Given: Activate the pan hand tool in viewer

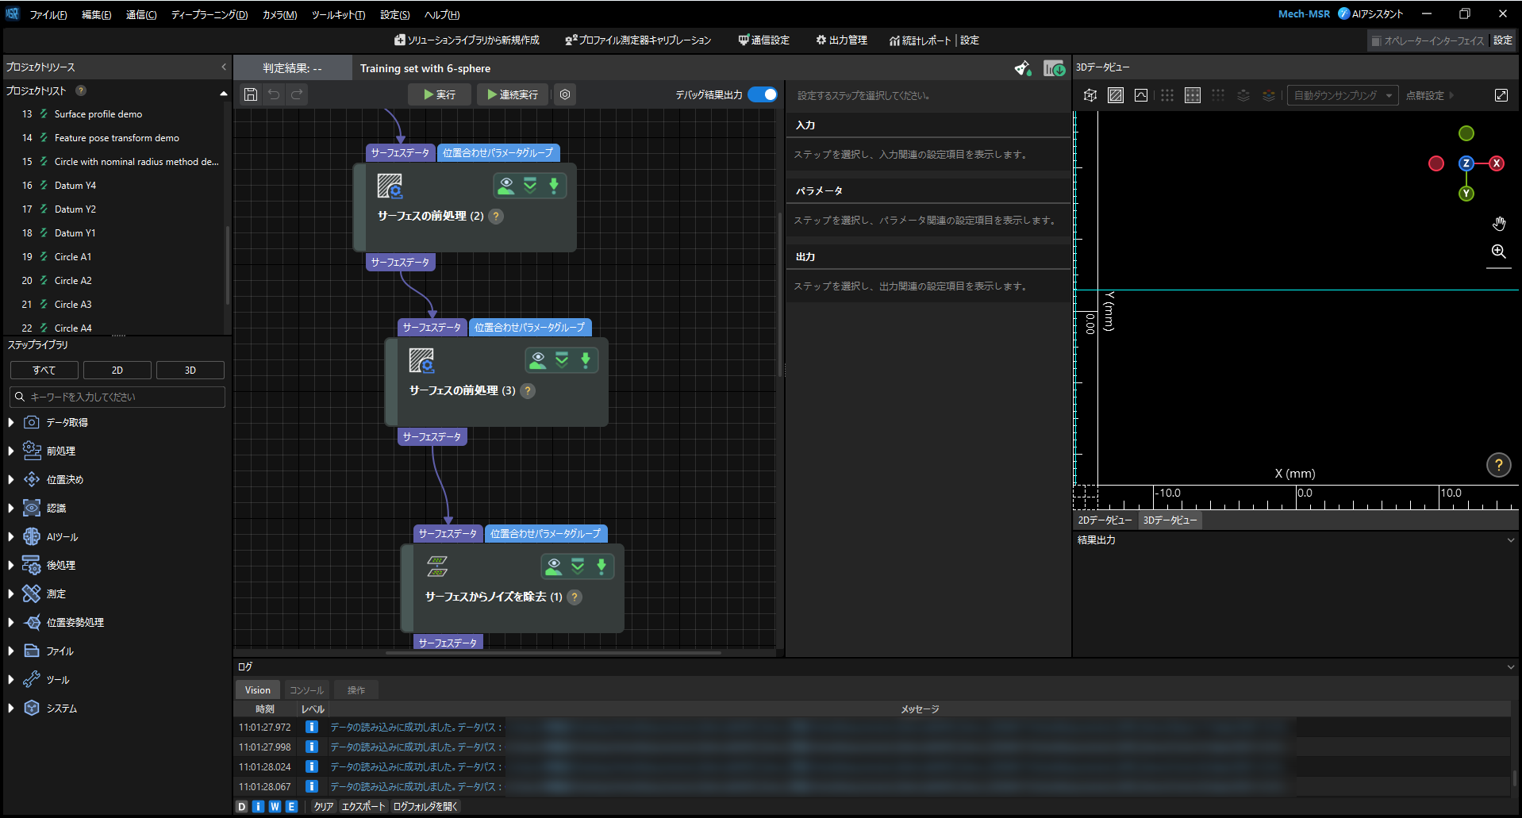Looking at the screenshot, I should tap(1498, 224).
